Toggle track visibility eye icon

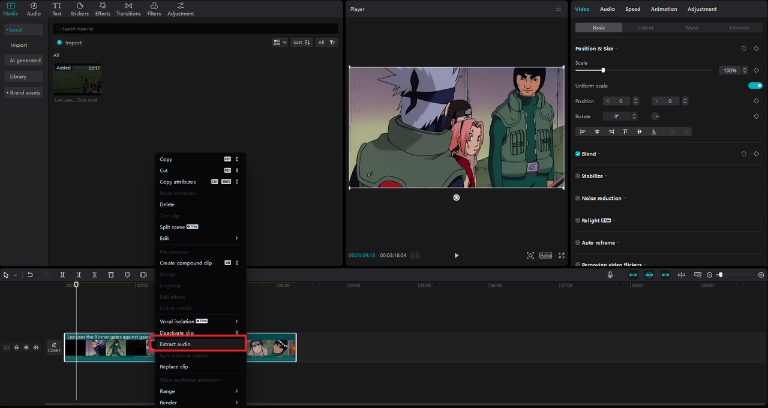[x=26, y=347]
